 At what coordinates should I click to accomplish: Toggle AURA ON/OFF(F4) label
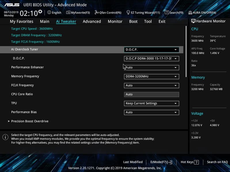tap(204, 13)
